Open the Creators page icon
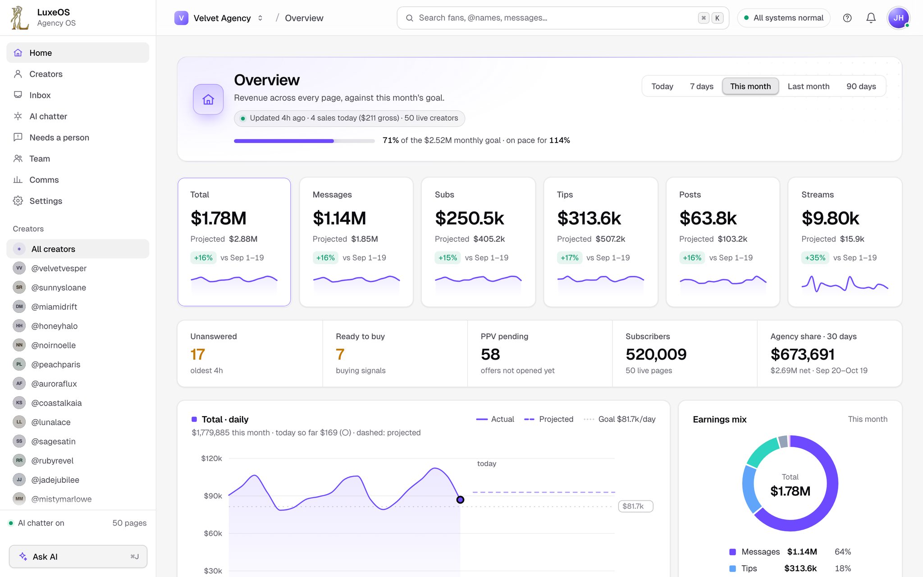This screenshot has width=923, height=577. (18, 74)
